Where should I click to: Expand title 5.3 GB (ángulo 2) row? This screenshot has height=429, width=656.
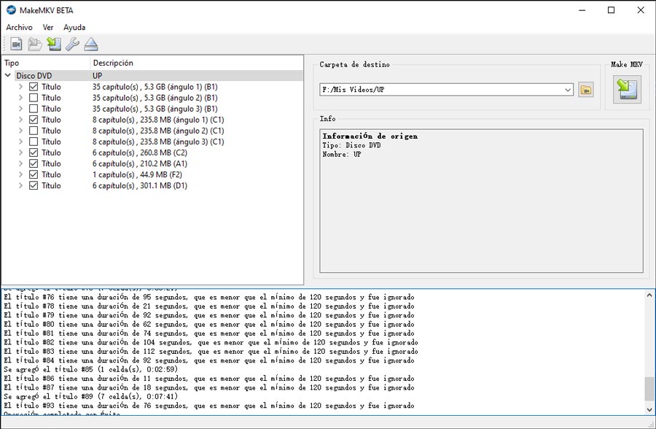pyautogui.click(x=20, y=98)
